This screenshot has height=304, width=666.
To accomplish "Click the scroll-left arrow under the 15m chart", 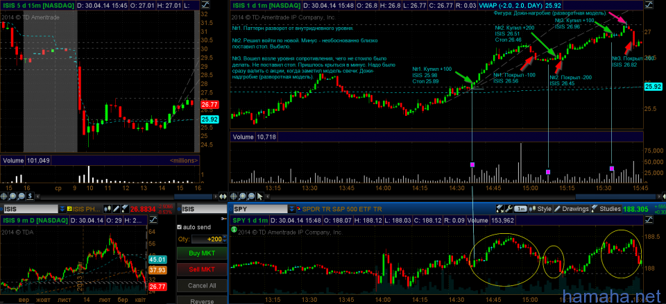I will click(x=37, y=196).
